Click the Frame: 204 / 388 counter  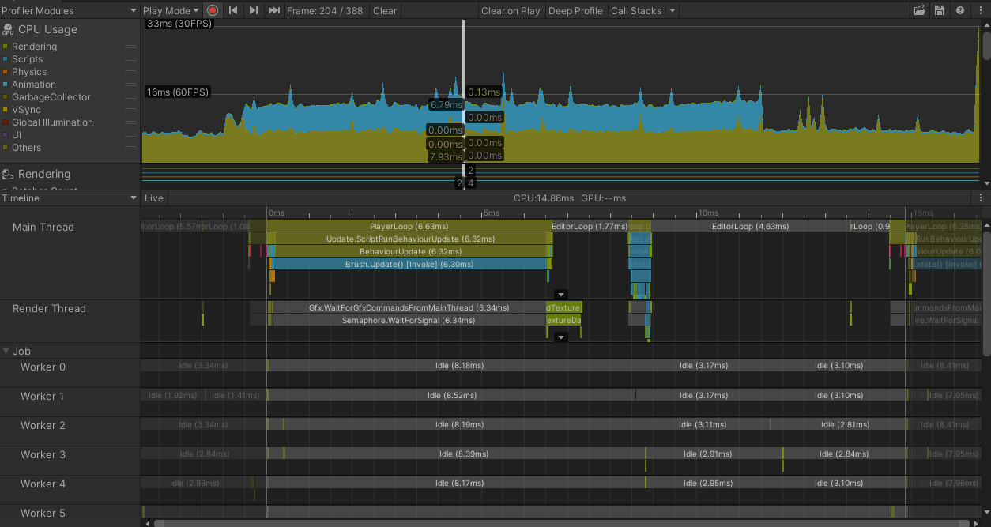pos(325,10)
